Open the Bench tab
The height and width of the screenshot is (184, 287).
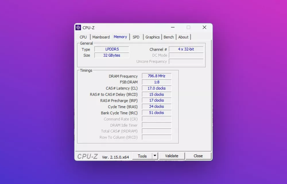click(168, 37)
